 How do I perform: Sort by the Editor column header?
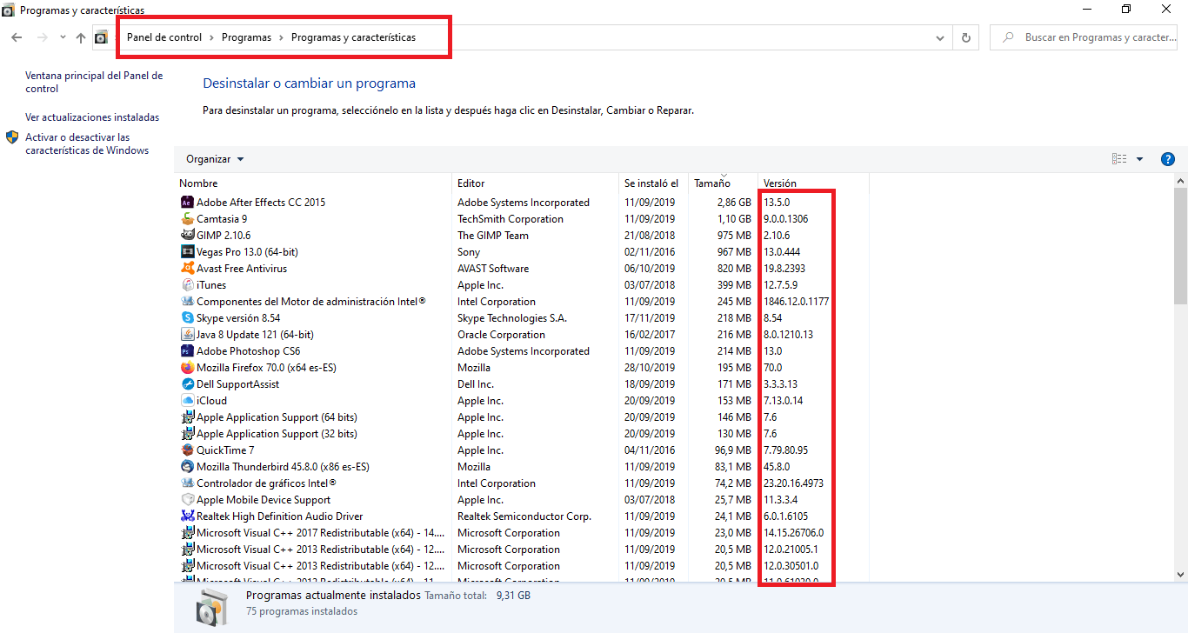click(x=536, y=183)
